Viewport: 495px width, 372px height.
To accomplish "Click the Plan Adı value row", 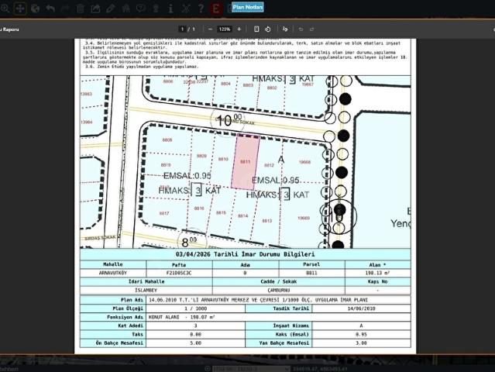I will pos(278,300).
